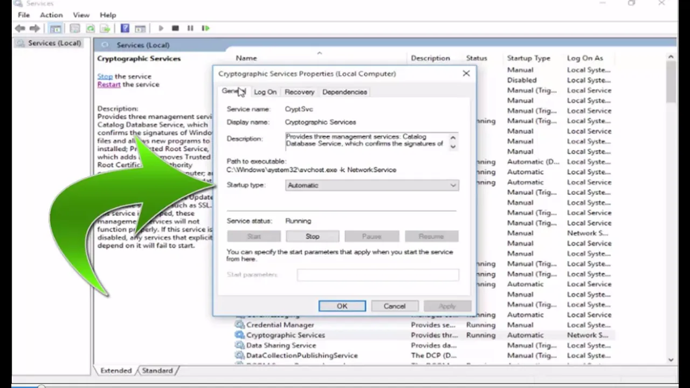Image resolution: width=690 pixels, height=388 pixels.
Task: Click the description box scroll-down arrow
Action: pyautogui.click(x=453, y=146)
